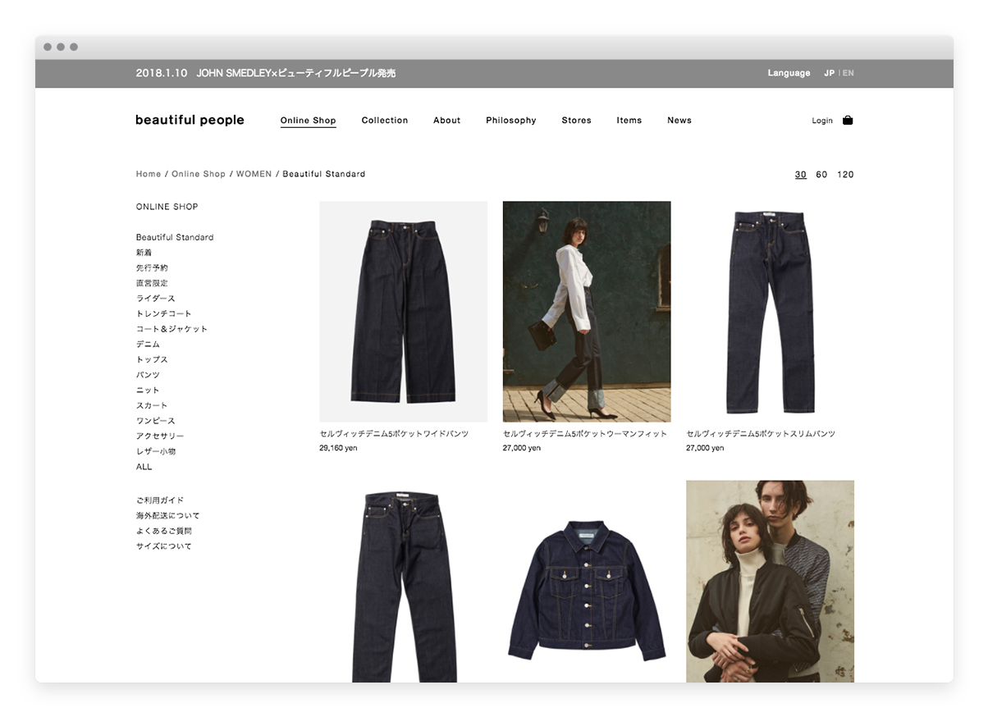The width and height of the screenshot is (988, 717).
Task: Select ALL category in sidebar
Action: pyautogui.click(x=144, y=467)
